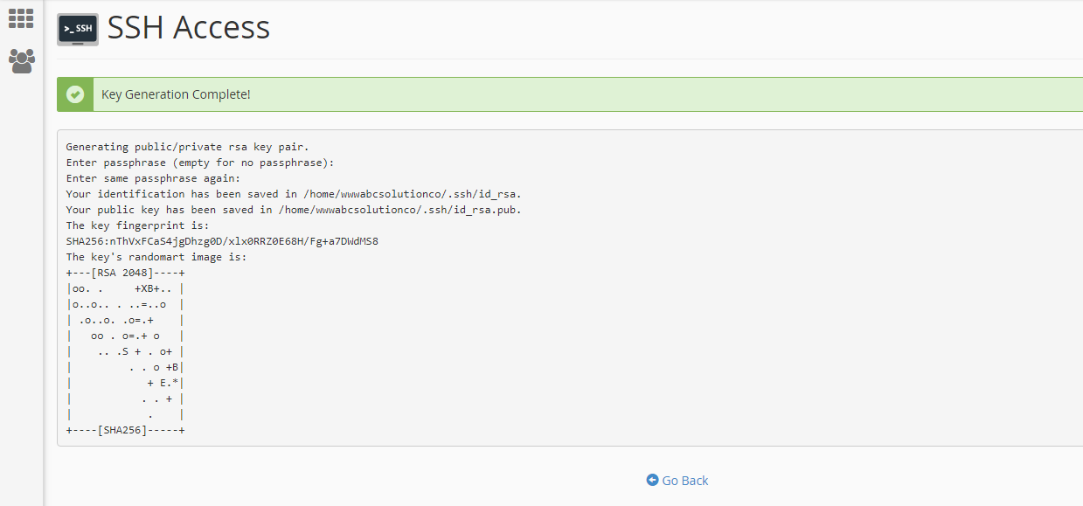The height and width of the screenshot is (506, 1083).
Task: Follow the Go Back link
Action: (x=684, y=480)
